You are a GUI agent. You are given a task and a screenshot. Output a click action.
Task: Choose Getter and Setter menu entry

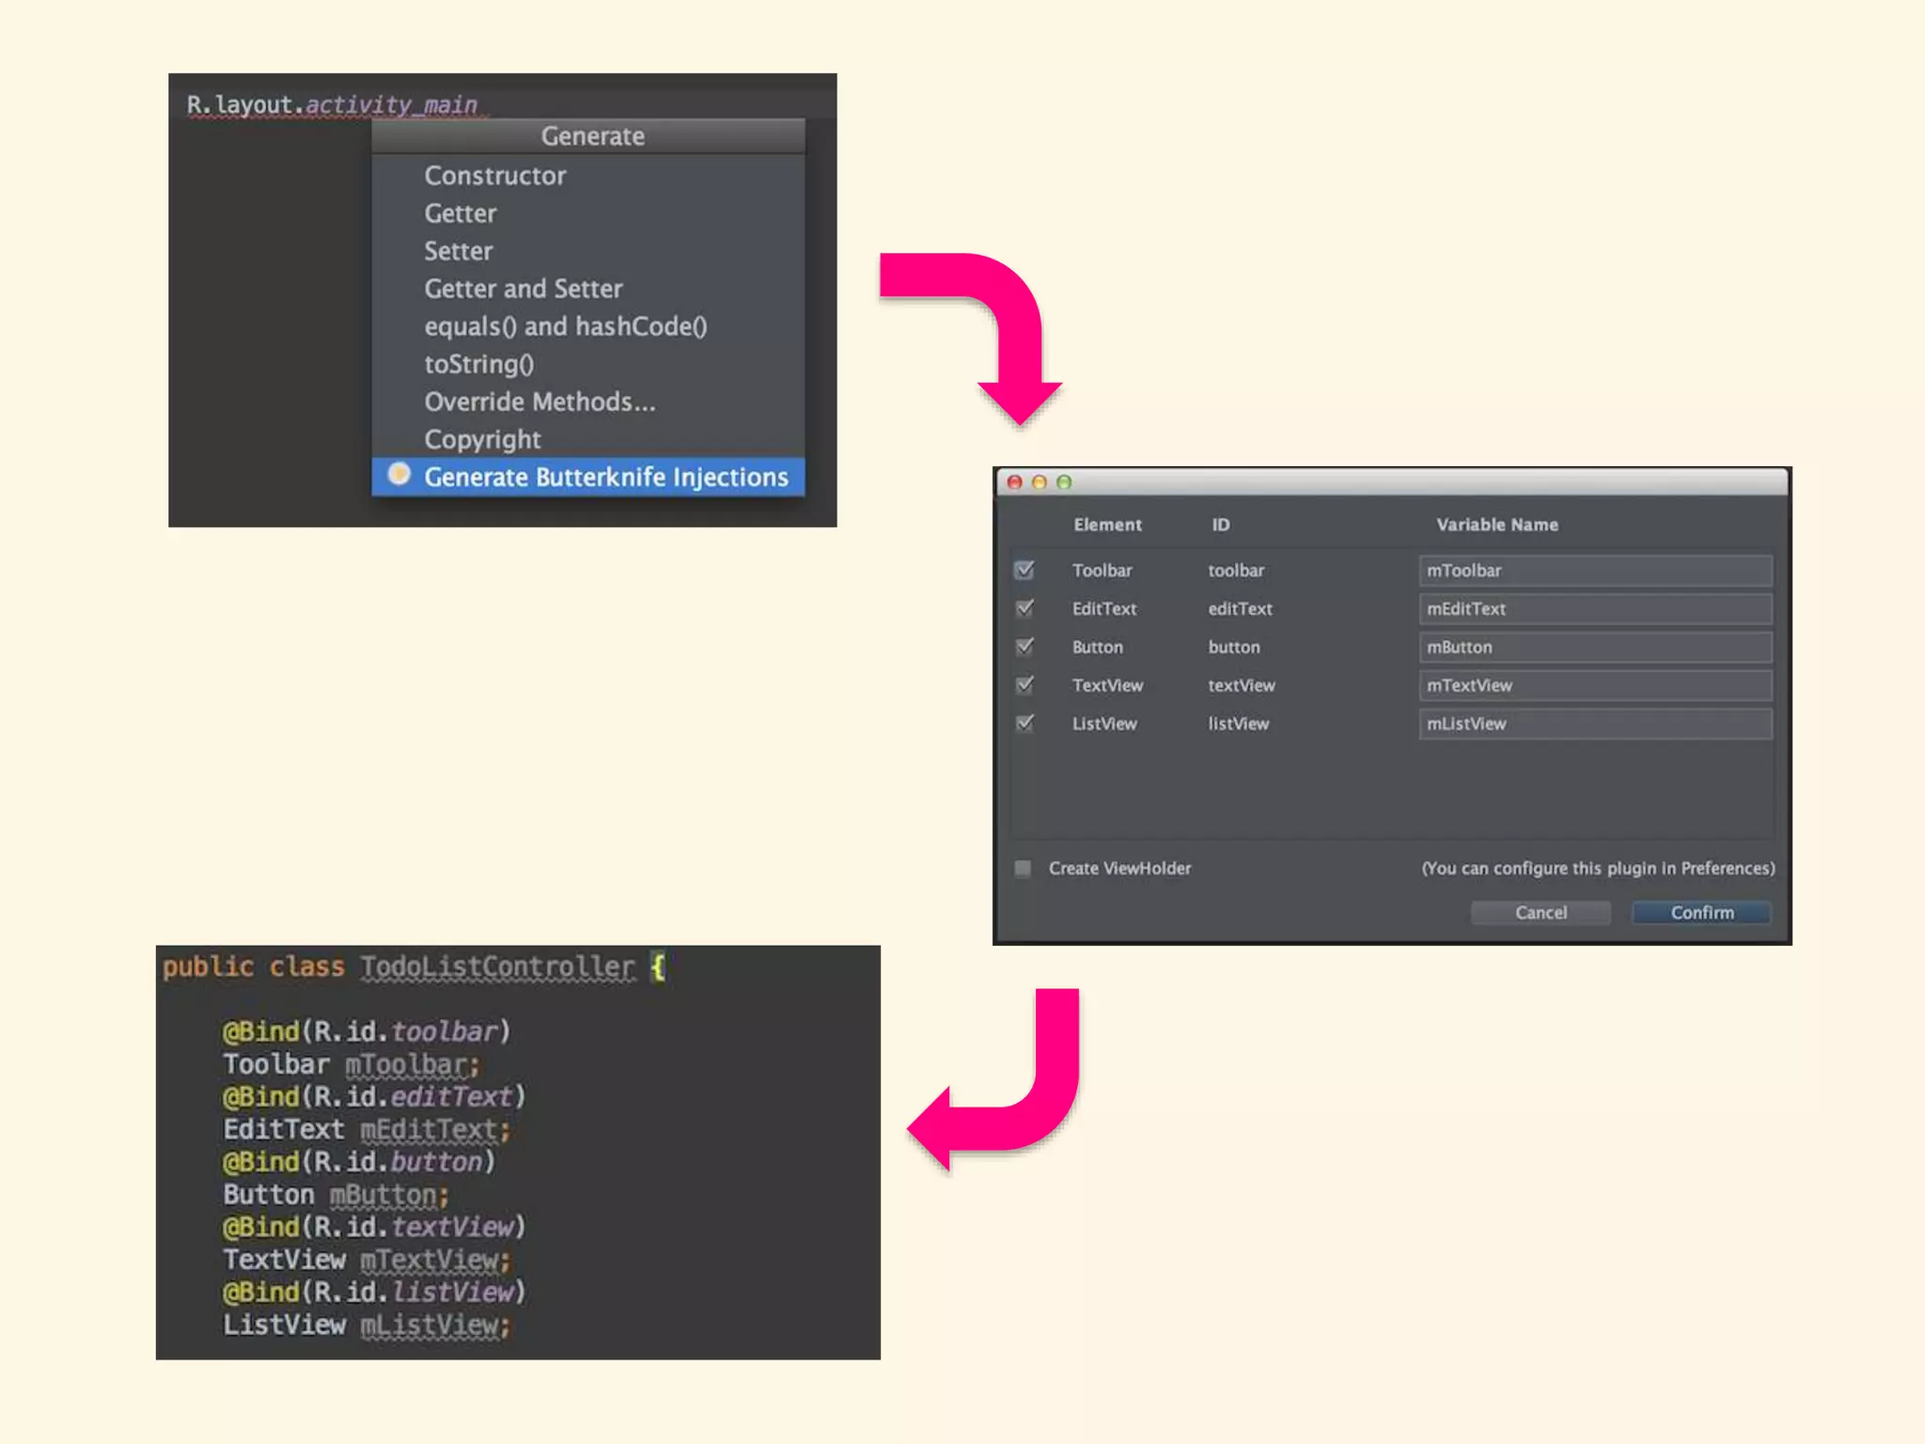523,289
